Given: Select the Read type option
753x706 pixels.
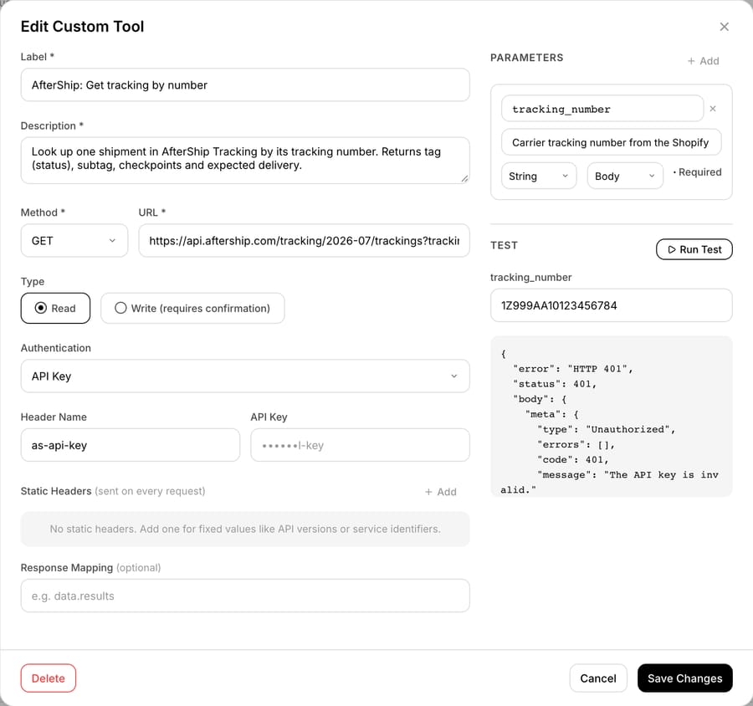Looking at the screenshot, I should (55, 309).
